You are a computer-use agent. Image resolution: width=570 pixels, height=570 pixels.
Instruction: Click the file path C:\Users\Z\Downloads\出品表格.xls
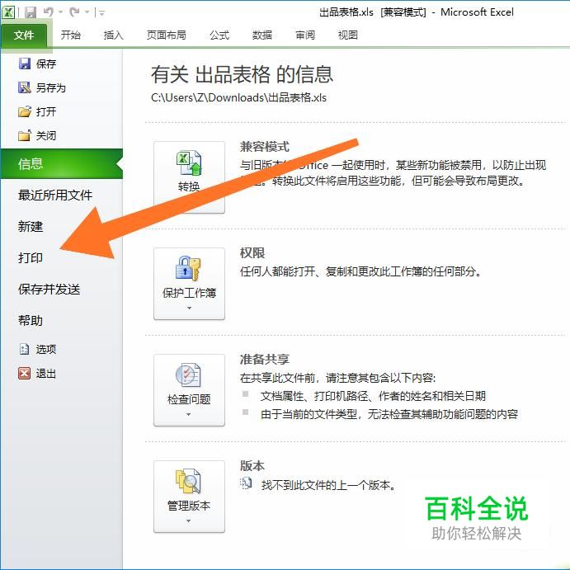pos(239,98)
